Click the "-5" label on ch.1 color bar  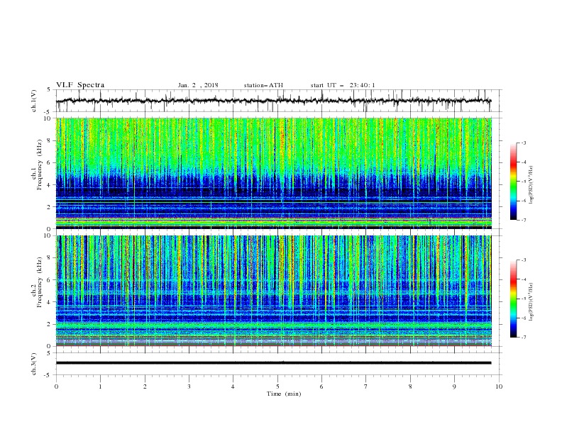coord(523,182)
